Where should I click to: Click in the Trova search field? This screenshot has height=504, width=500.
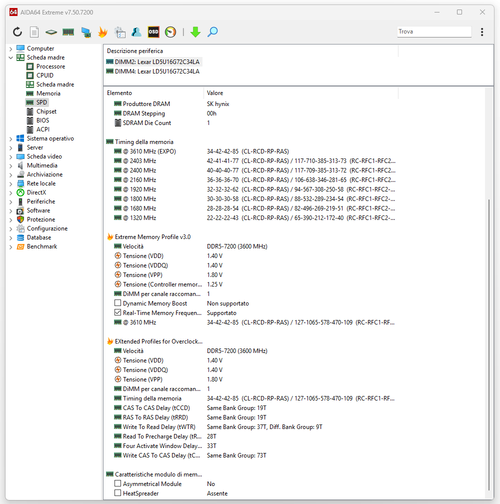click(x=434, y=31)
